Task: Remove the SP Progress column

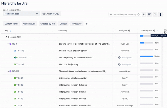Action: point(154,30)
